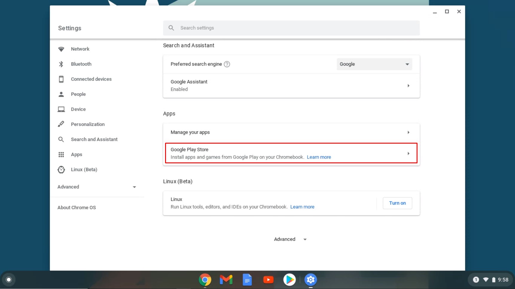This screenshot has height=289, width=515.
Task: Click the People person icon
Action: 61,94
